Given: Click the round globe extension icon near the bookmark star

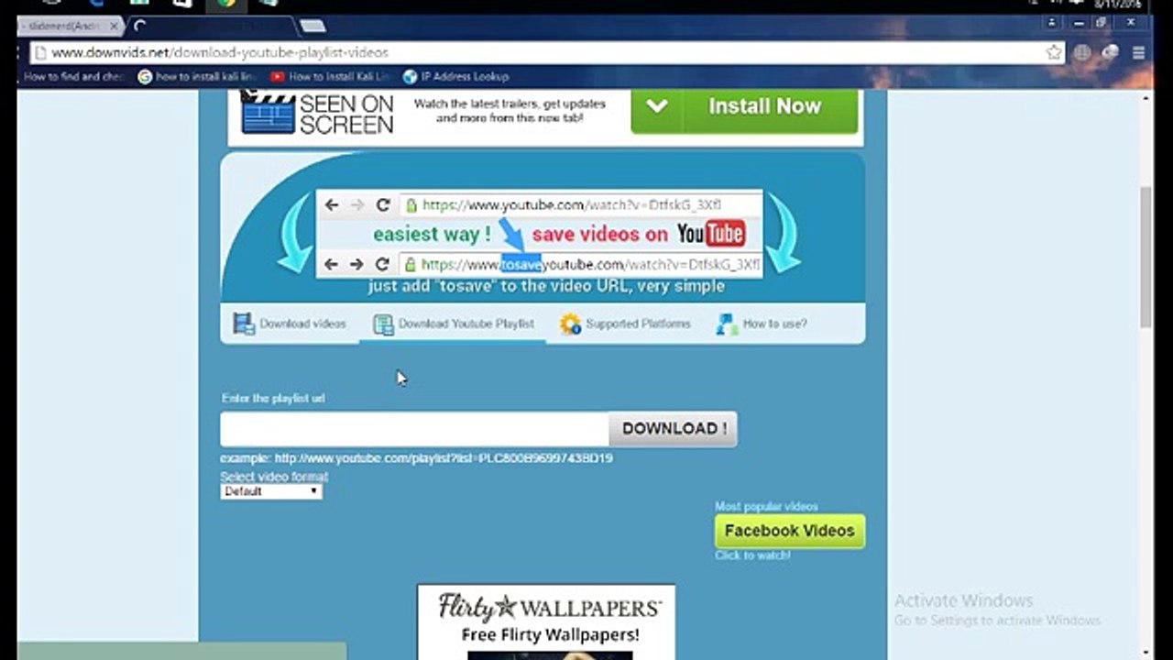Looking at the screenshot, I should point(1082,53).
